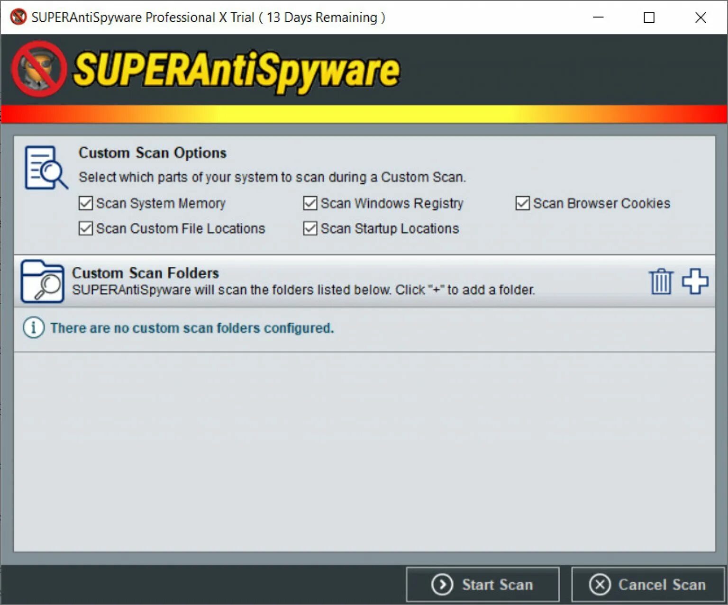Image resolution: width=728 pixels, height=605 pixels.
Task: Minimize the SUPERAntiSpyware window
Action: click(598, 18)
